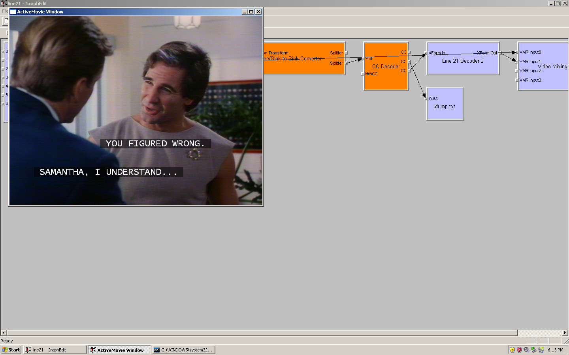The height and width of the screenshot is (355, 569).
Task: Click the 6:13 PM taskbar clock
Action: point(556,350)
